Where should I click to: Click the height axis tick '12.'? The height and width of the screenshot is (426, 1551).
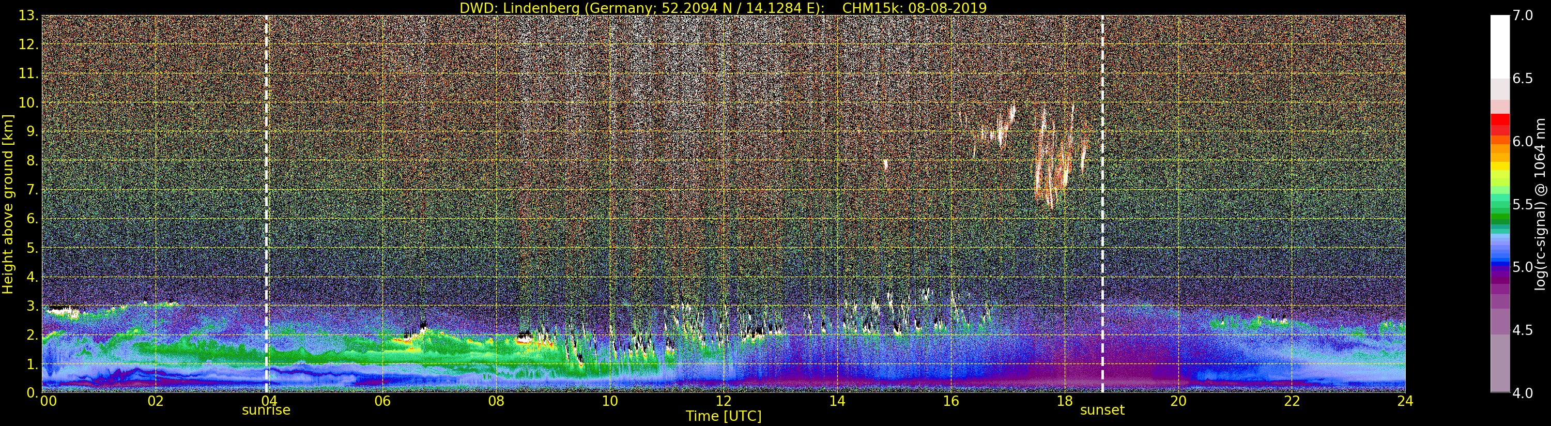pyautogui.click(x=28, y=44)
